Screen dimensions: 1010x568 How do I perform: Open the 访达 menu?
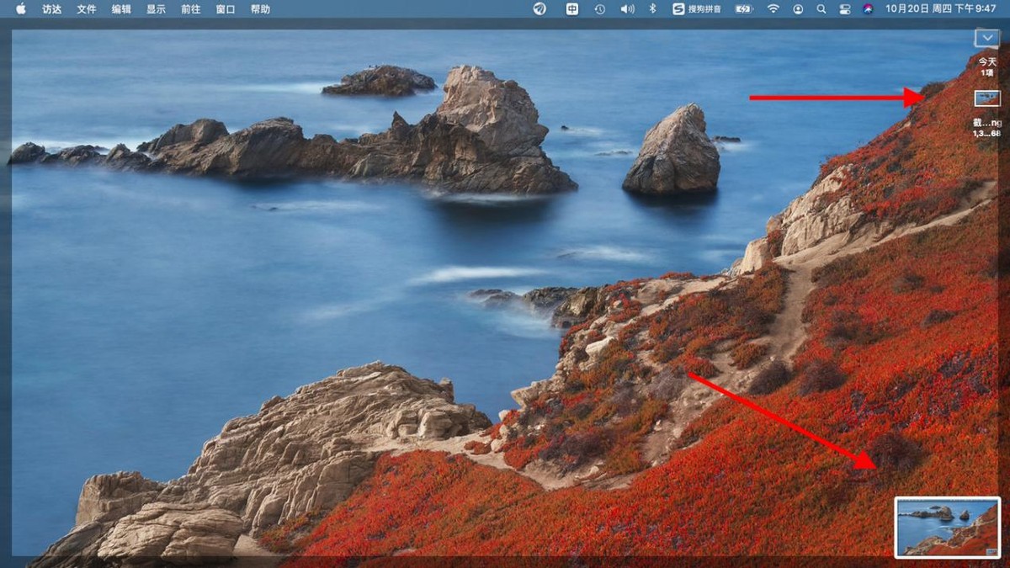point(52,9)
